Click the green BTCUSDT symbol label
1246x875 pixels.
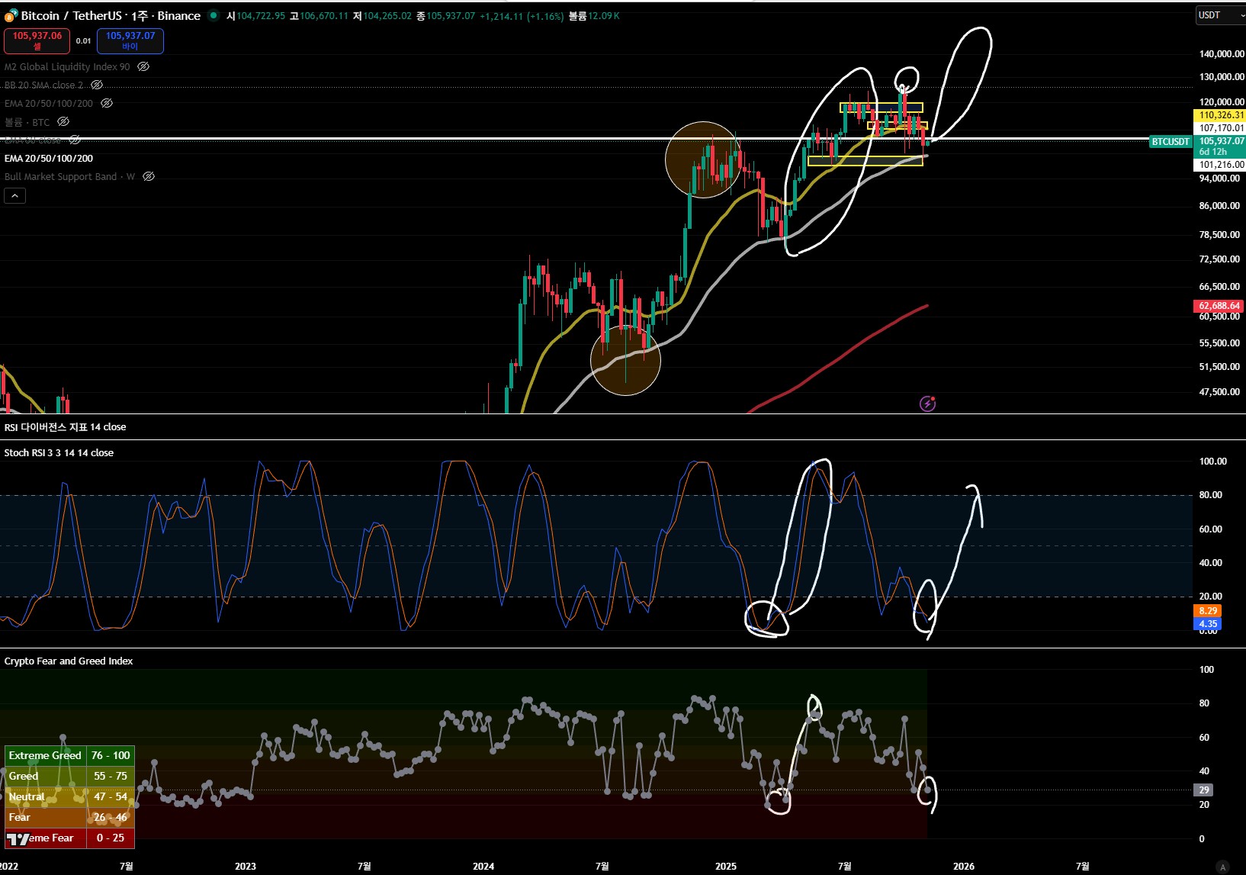(x=1171, y=141)
